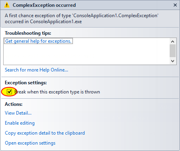Click the 'Exception settings:' heading
The height and width of the screenshot is (151, 180).
26,83
